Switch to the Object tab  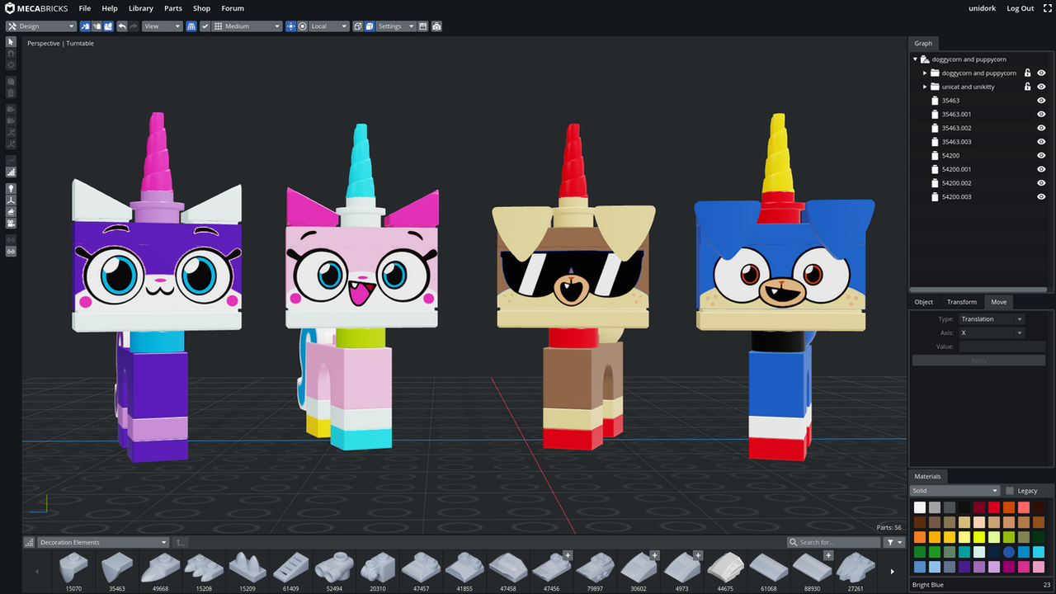924,302
